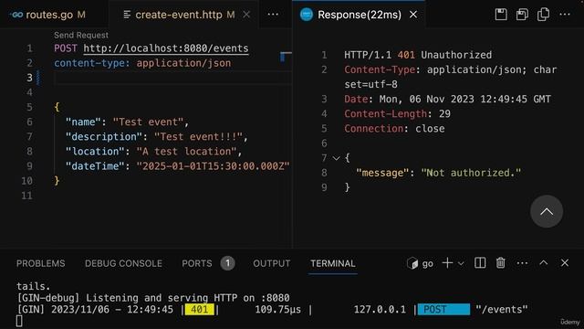
Task: Select the Response(22ms) tab
Action: pos(359,15)
